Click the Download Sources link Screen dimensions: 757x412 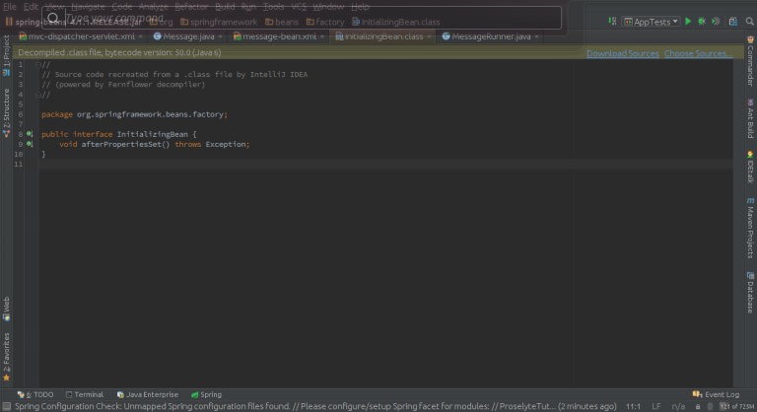(622, 52)
